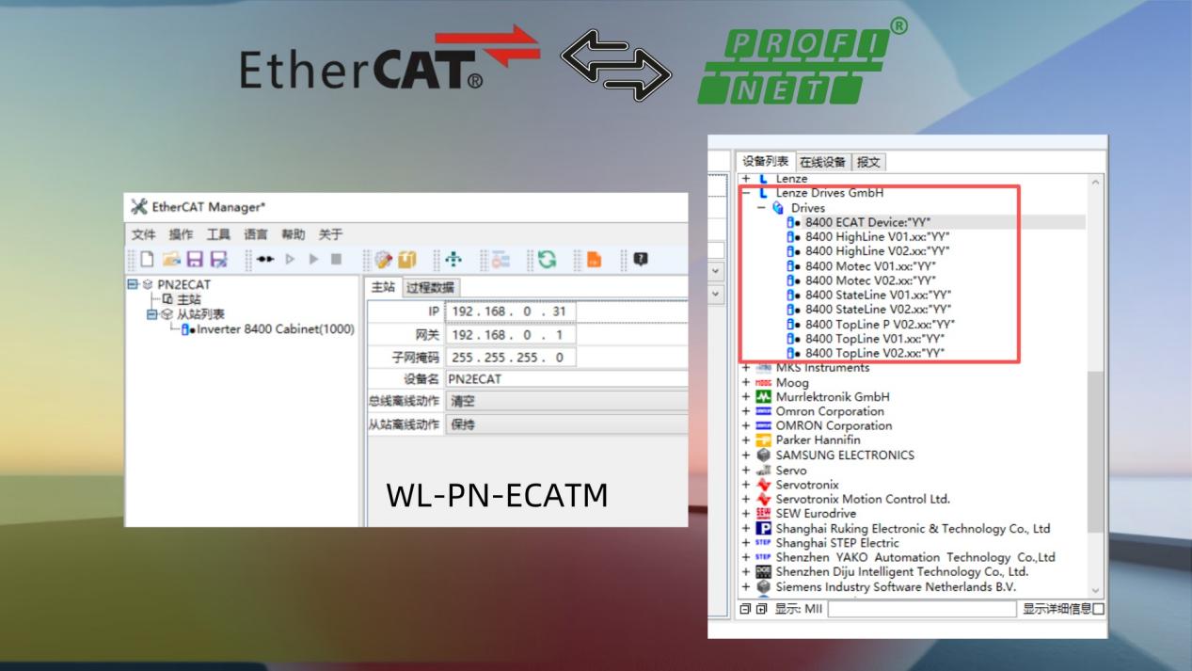
Task: Select Inverter 8400 Cabinet(1000) slave
Action: click(x=276, y=329)
